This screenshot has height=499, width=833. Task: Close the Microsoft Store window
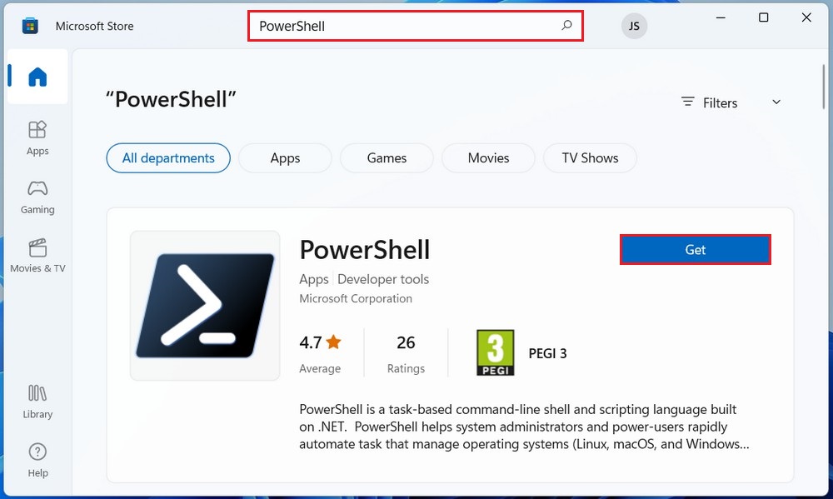806,17
